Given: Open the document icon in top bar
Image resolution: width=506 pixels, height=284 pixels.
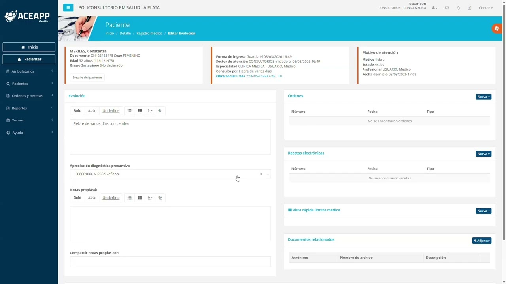Looking at the screenshot, I should 469,8.
